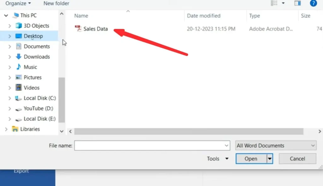Collapse the This PC tree node

point(6,15)
